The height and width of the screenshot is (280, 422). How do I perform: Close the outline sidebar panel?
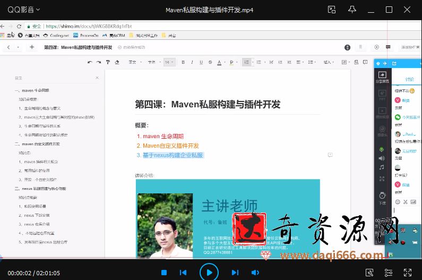pos(97,78)
